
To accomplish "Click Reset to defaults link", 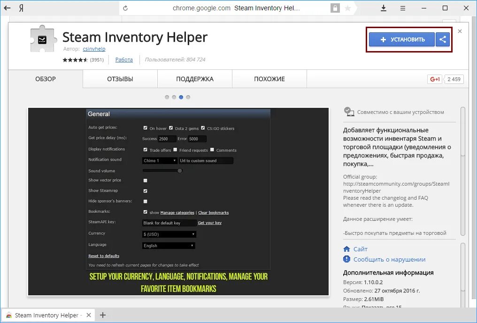I will (x=104, y=256).
